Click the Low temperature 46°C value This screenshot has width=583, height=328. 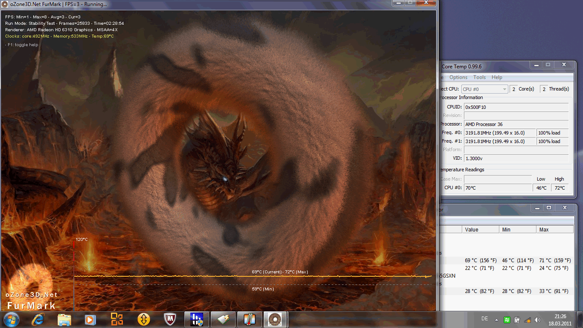point(541,187)
